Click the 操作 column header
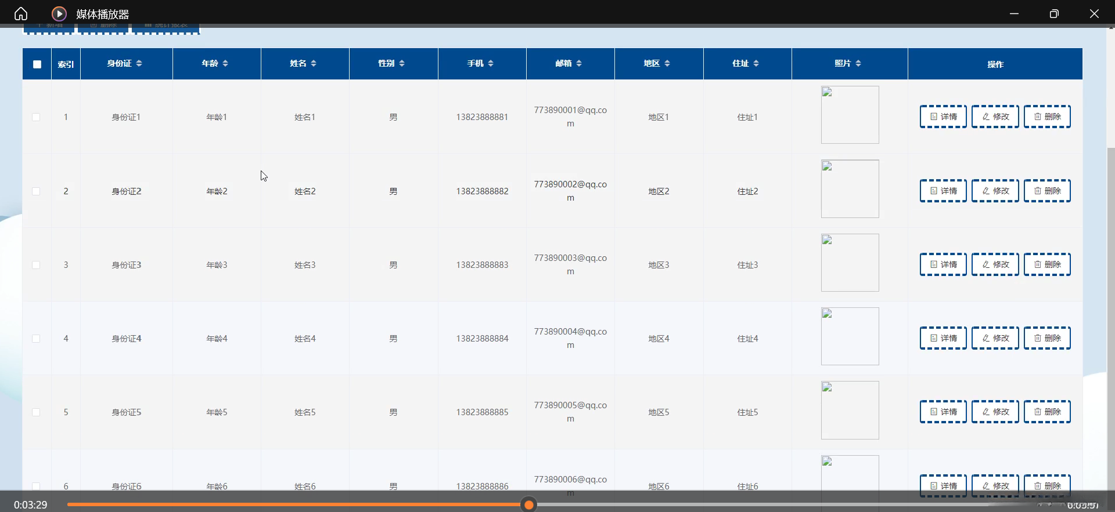The width and height of the screenshot is (1115, 512). point(995,64)
